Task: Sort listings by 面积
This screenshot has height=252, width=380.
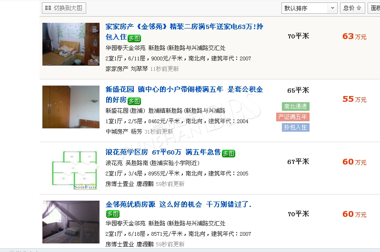Action: (374, 8)
